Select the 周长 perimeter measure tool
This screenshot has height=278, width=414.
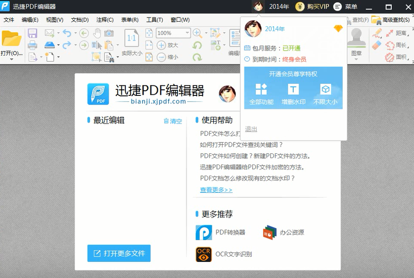[x=397, y=45]
